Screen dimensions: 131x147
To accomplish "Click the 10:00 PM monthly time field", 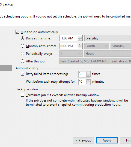I will coord(69,46).
